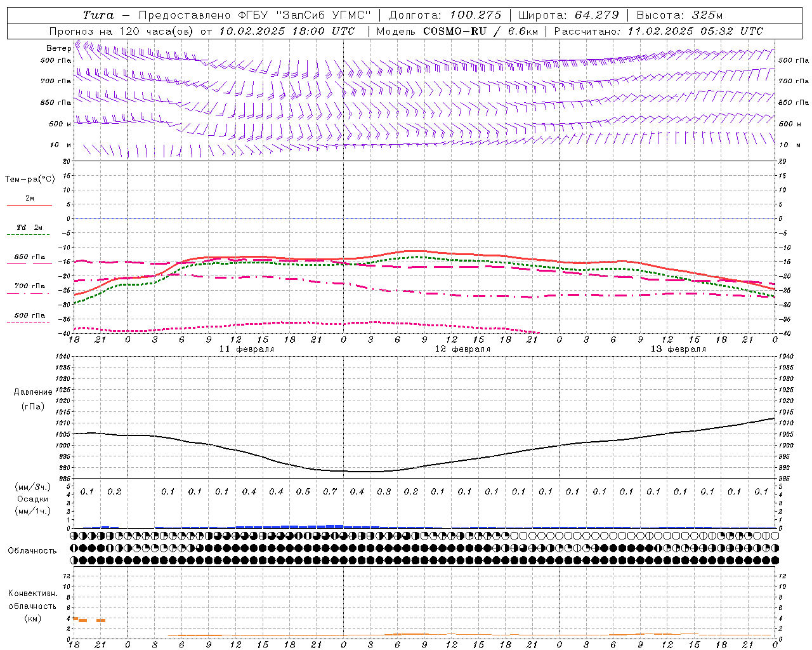Click the 0.2 precipitation value near the start
Viewport: 812px width, 650px height.
click(x=114, y=492)
